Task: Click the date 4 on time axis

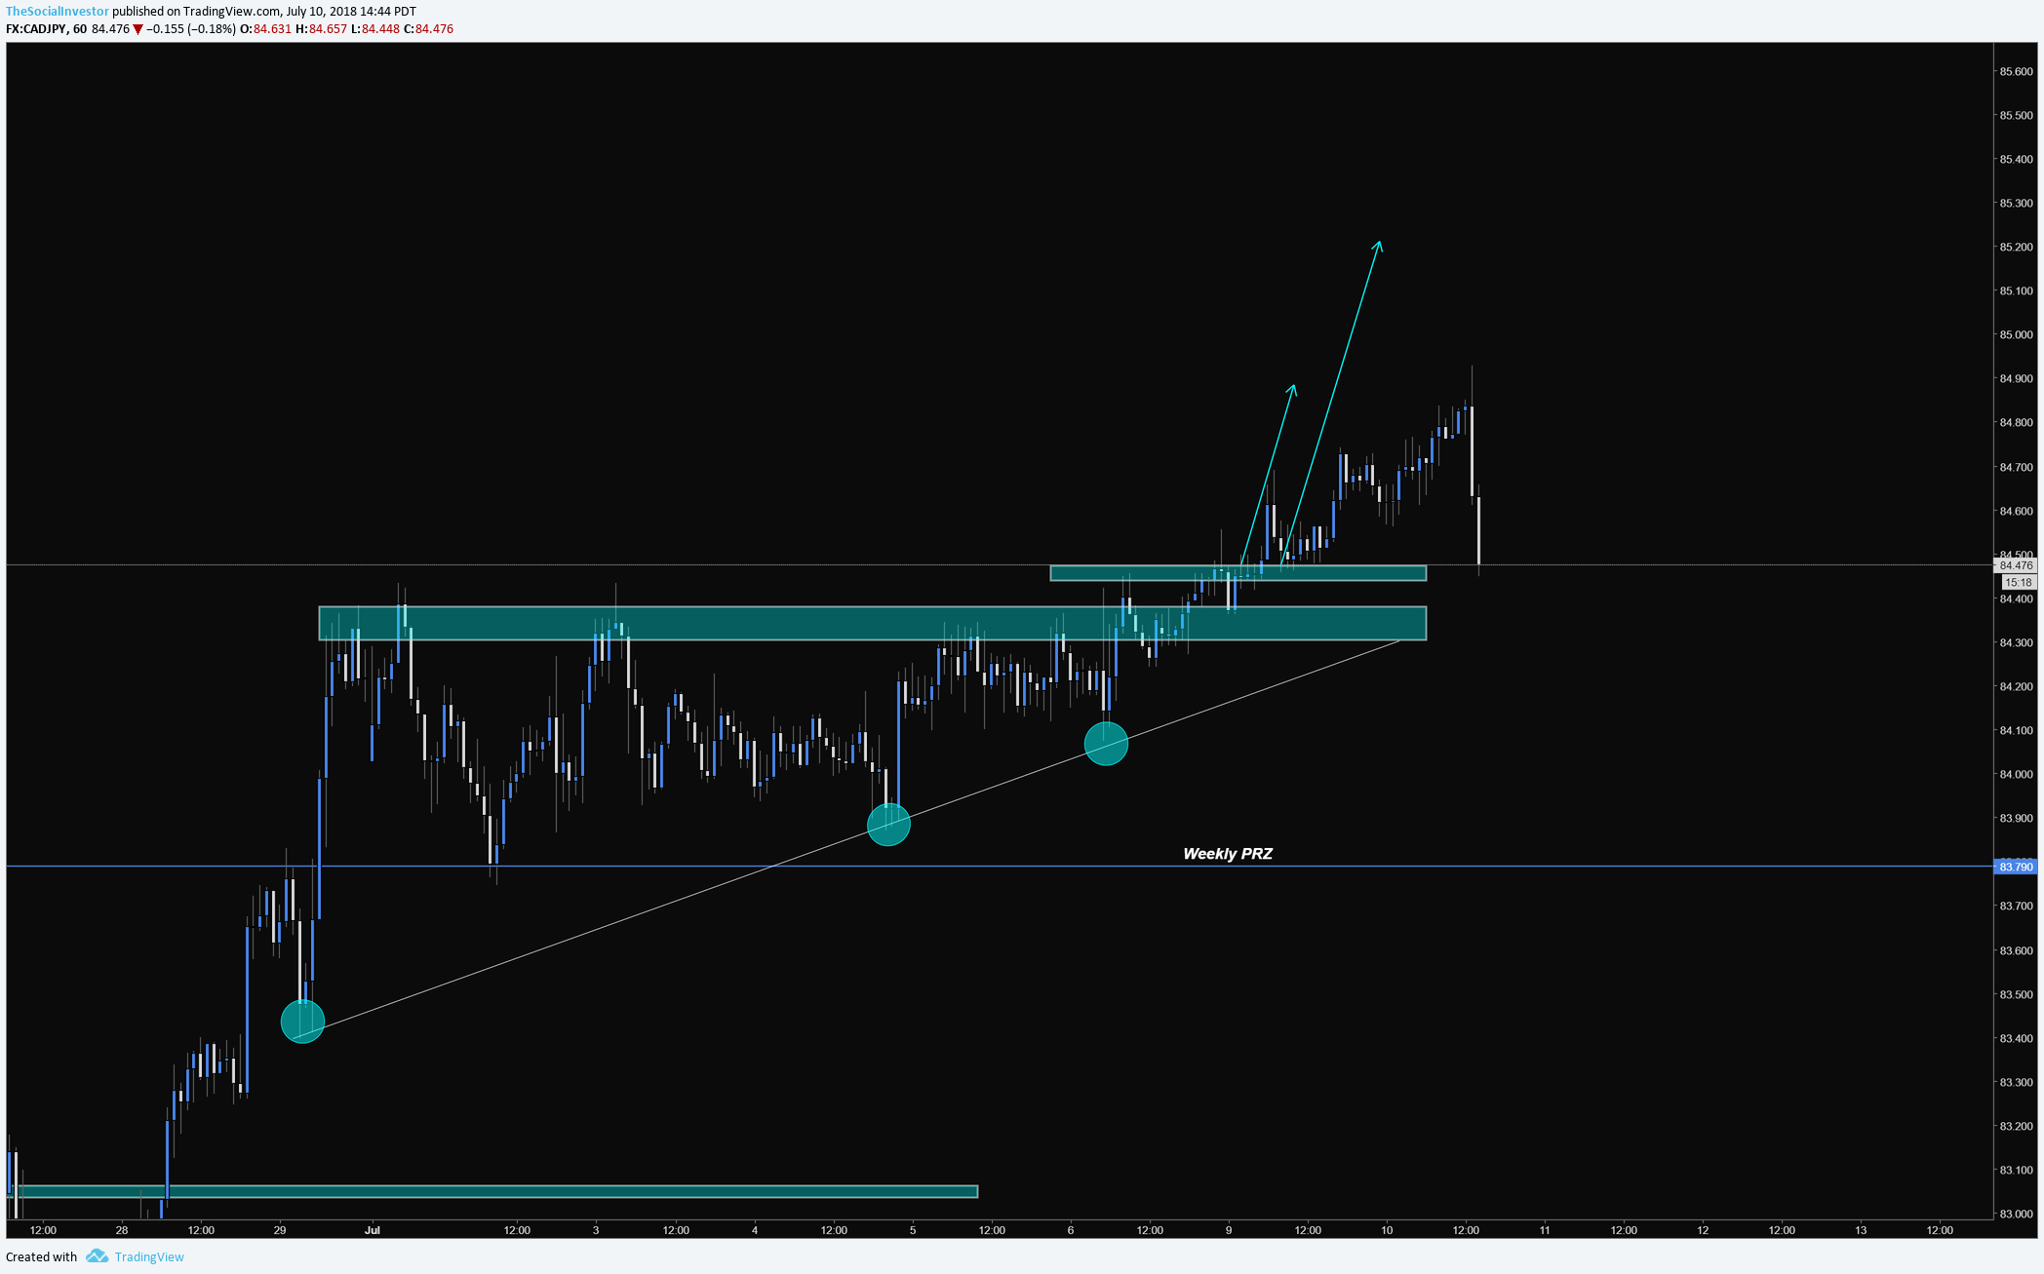Action: [755, 1230]
